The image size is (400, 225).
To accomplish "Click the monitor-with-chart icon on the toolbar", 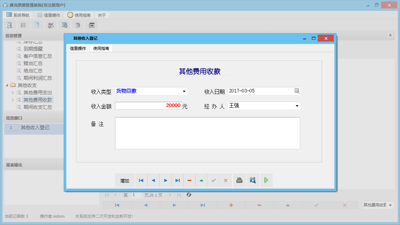I will [64, 25].
